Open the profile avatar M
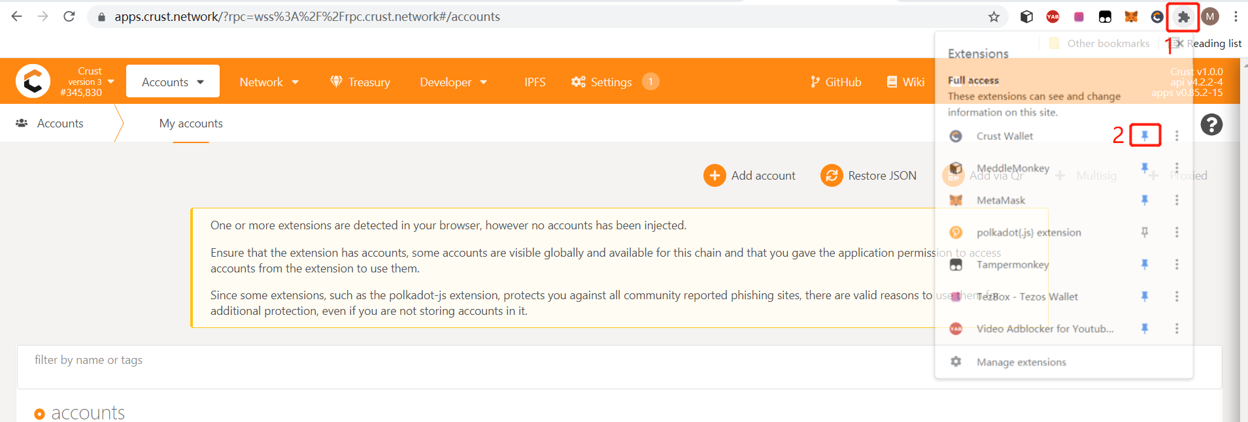This screenshot has height=422, width=1248. point(1210,17)
